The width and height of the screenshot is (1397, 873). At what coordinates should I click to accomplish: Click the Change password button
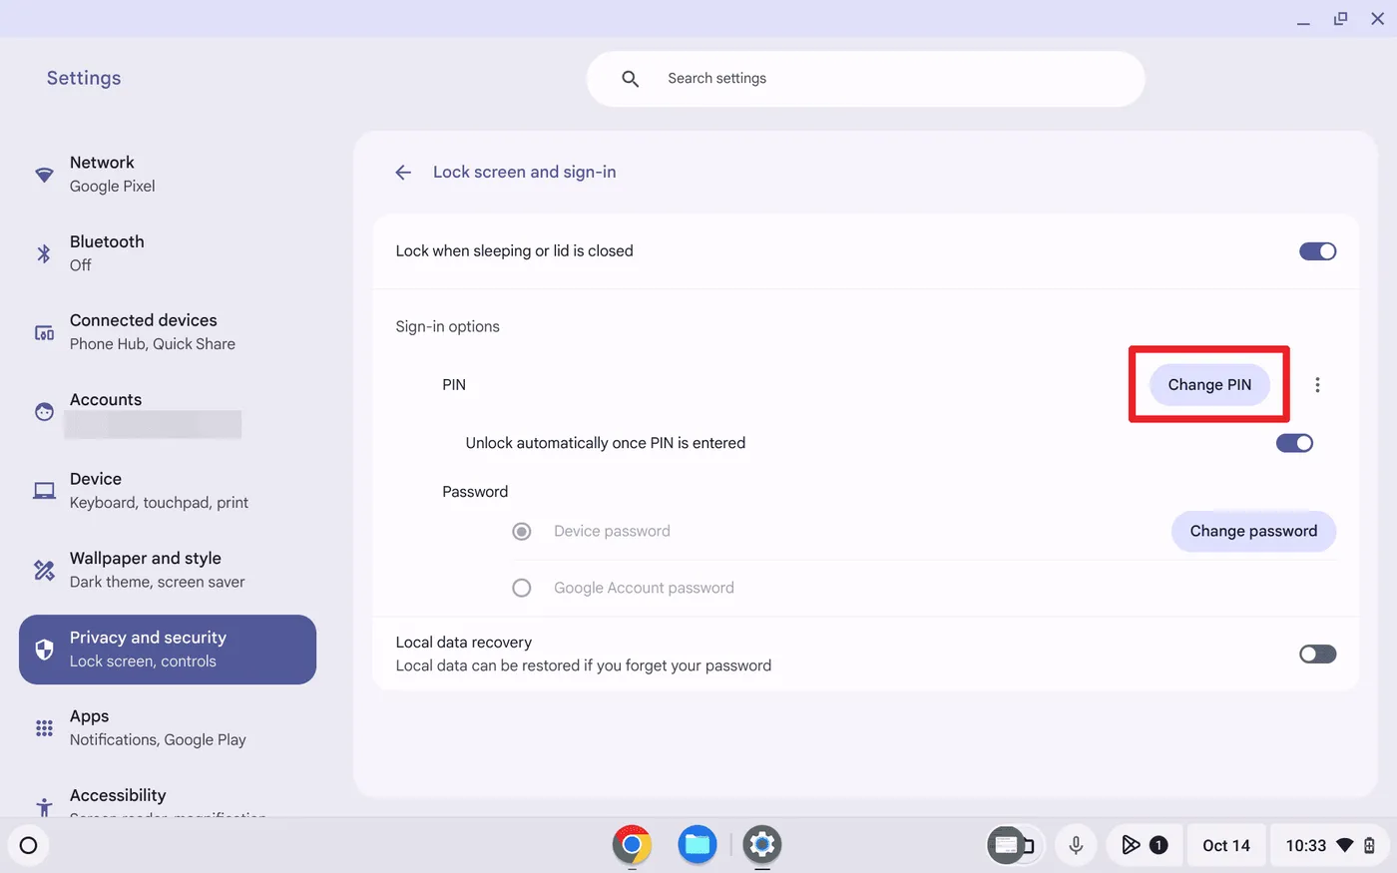pyautogui.click(x=1253, y=532)
